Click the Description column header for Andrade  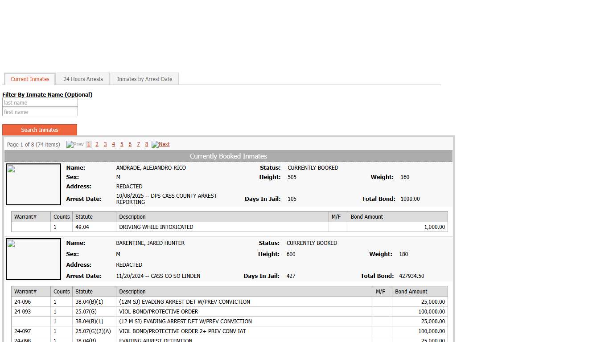tap(132, 217)
